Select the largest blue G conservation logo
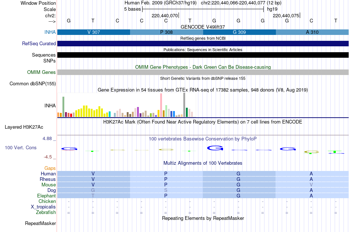 point(215,148)
